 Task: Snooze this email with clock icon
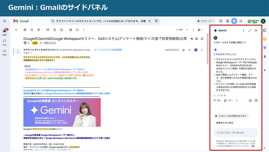55,30
